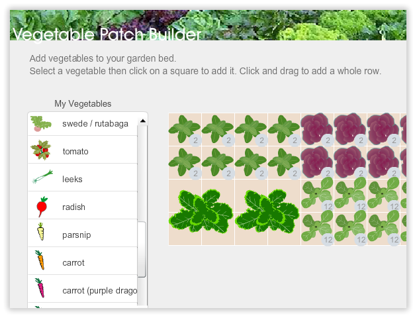Screen dimensions: 417x318
Task: Click the "leeks" list entry text
Action: [x=72, y=180]
